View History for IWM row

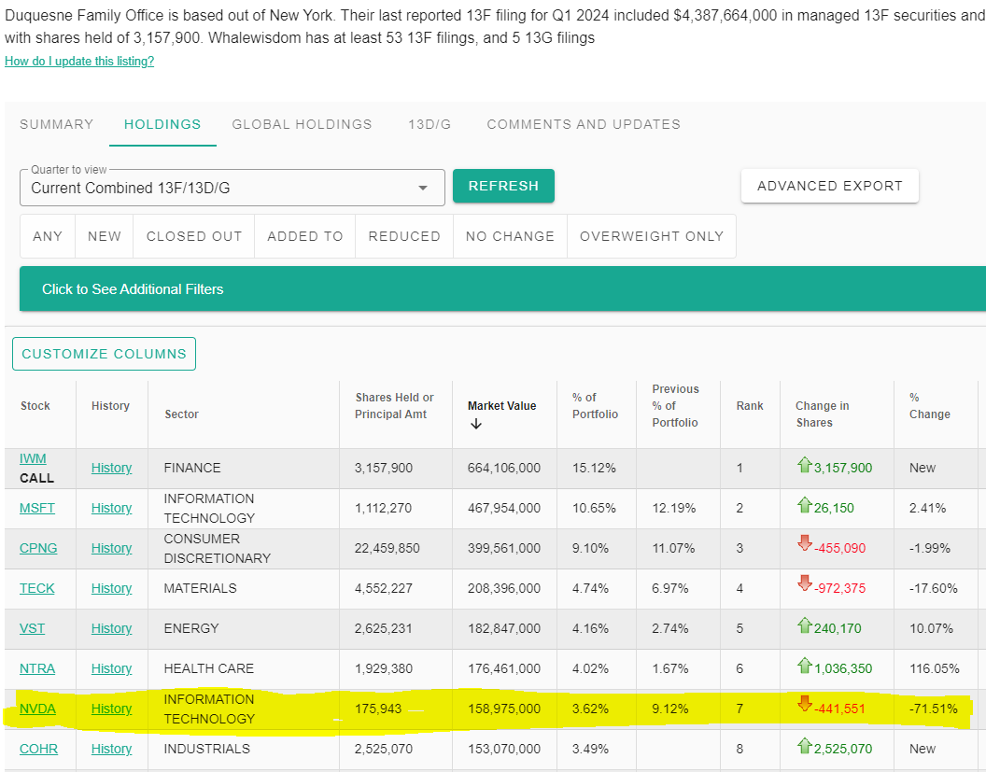pos(111,468)
